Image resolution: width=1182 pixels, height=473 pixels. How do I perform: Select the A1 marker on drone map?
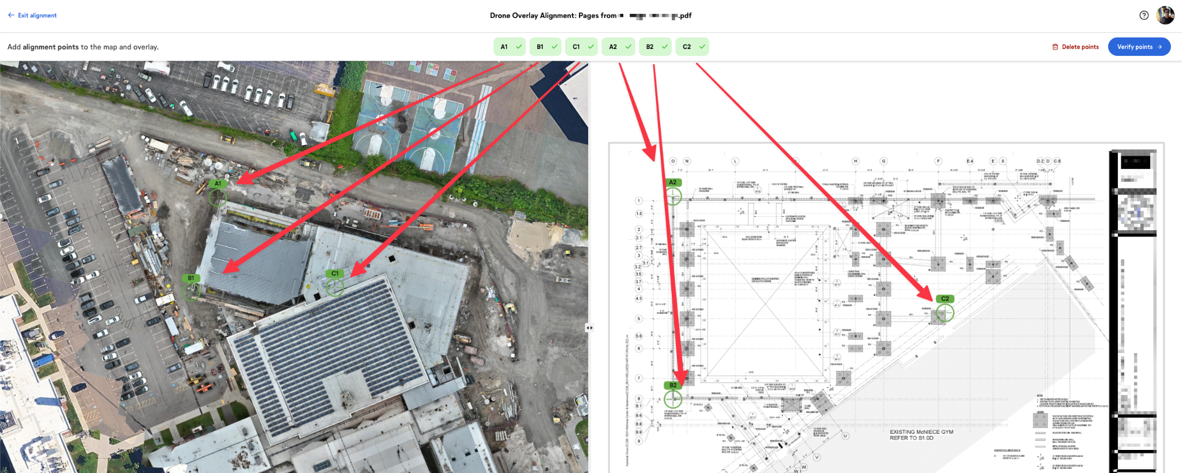click(218, 198)
